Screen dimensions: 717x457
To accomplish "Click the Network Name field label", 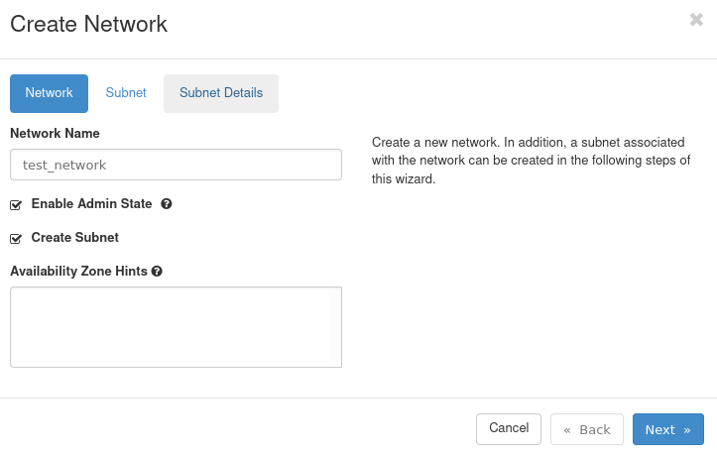I will coord(55,133).
